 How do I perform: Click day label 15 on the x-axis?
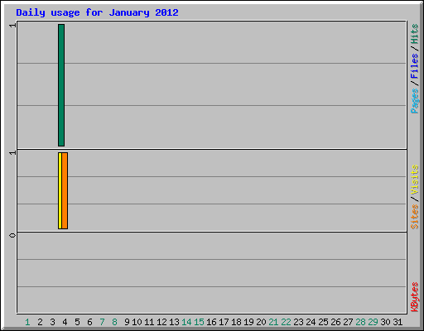tap(199, 322)
